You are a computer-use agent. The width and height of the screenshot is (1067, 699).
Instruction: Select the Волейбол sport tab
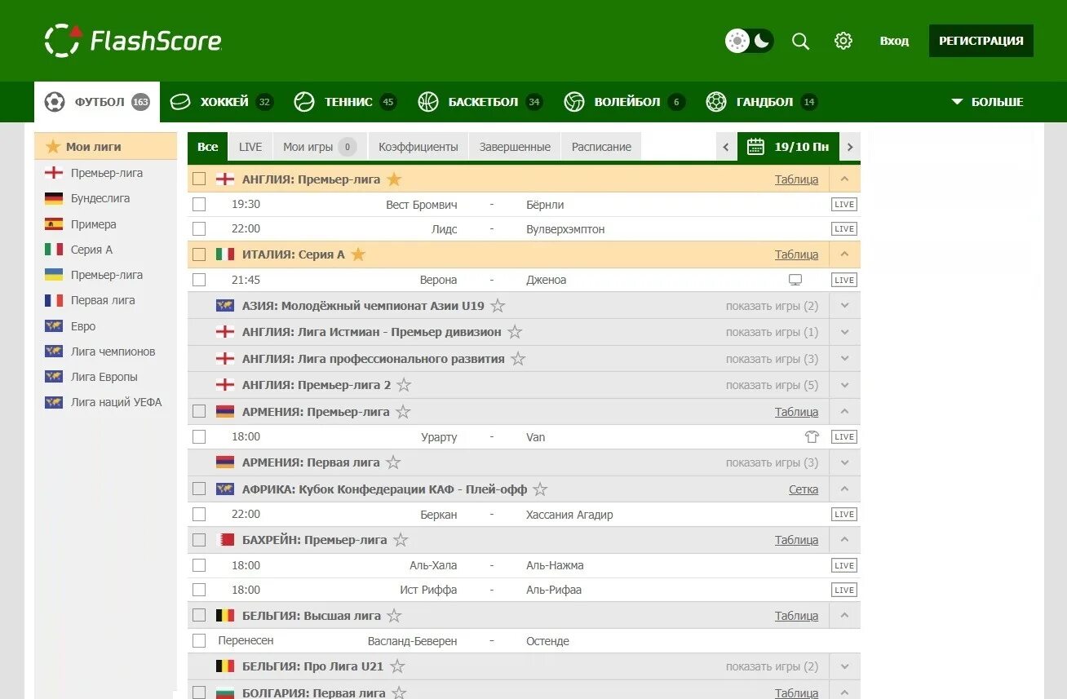coord(624,102)
